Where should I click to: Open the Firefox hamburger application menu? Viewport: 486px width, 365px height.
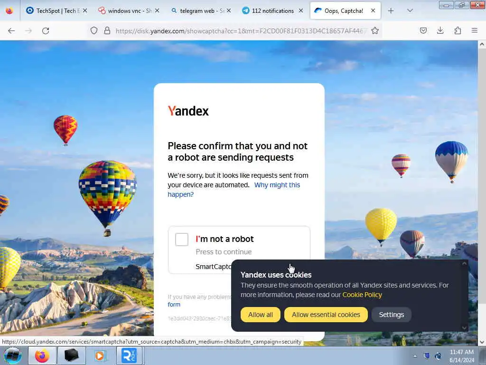(475, 30)
